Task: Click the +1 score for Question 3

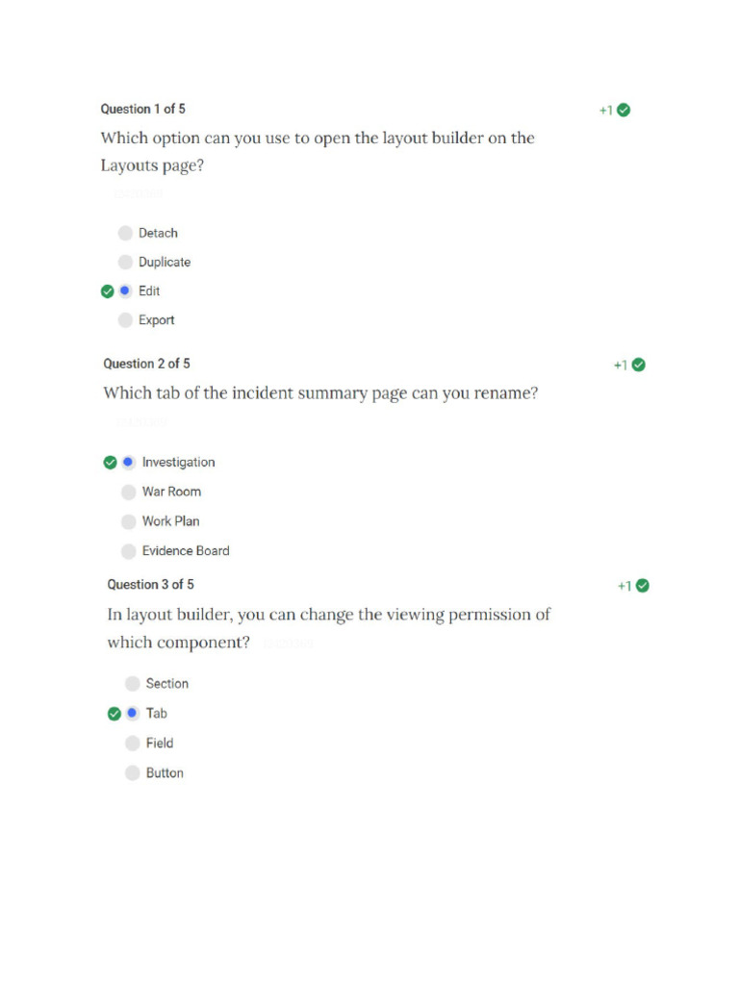Action: tap(624, 586)
